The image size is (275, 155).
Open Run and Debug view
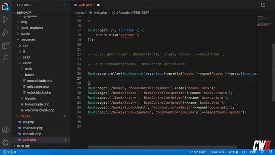coord(5,33)
